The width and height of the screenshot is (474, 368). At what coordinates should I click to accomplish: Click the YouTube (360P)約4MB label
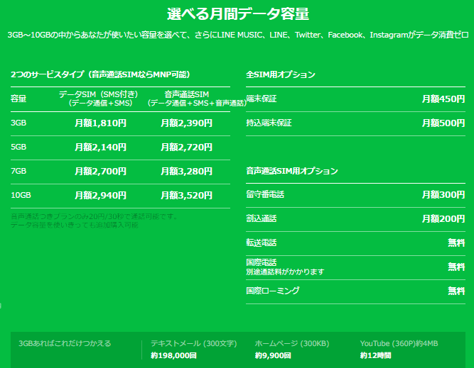pyautogui.click(x=399, y=343)
